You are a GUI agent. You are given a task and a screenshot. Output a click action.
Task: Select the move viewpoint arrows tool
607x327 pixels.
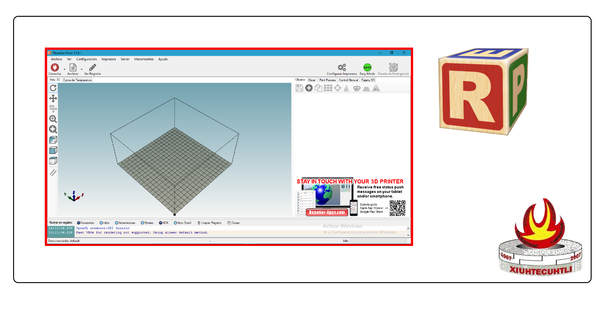53,98
